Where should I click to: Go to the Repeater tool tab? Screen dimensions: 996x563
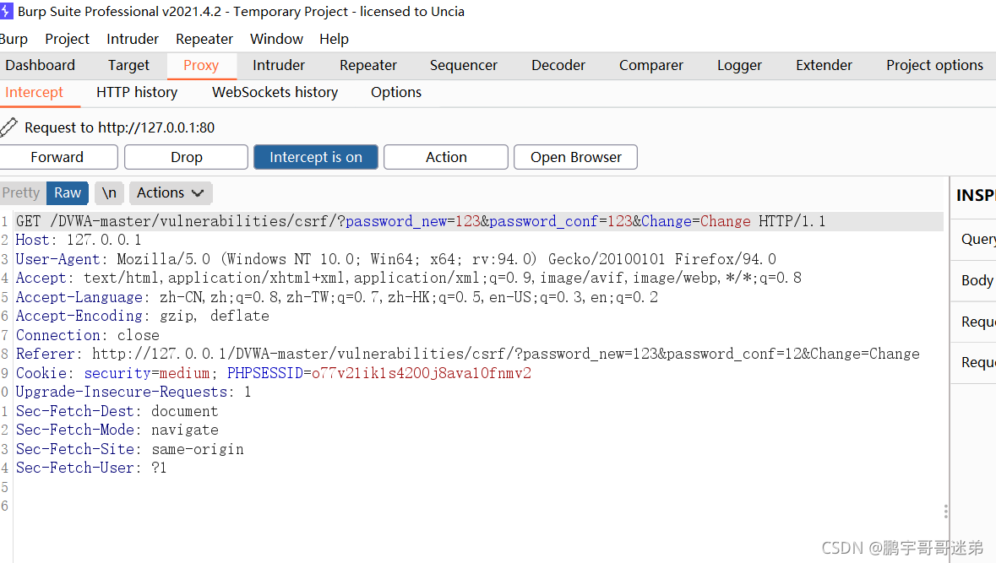coord(367,65)
